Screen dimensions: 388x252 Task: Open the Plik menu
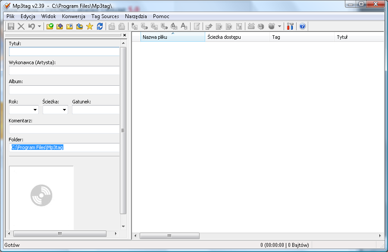tap(10, 16)
